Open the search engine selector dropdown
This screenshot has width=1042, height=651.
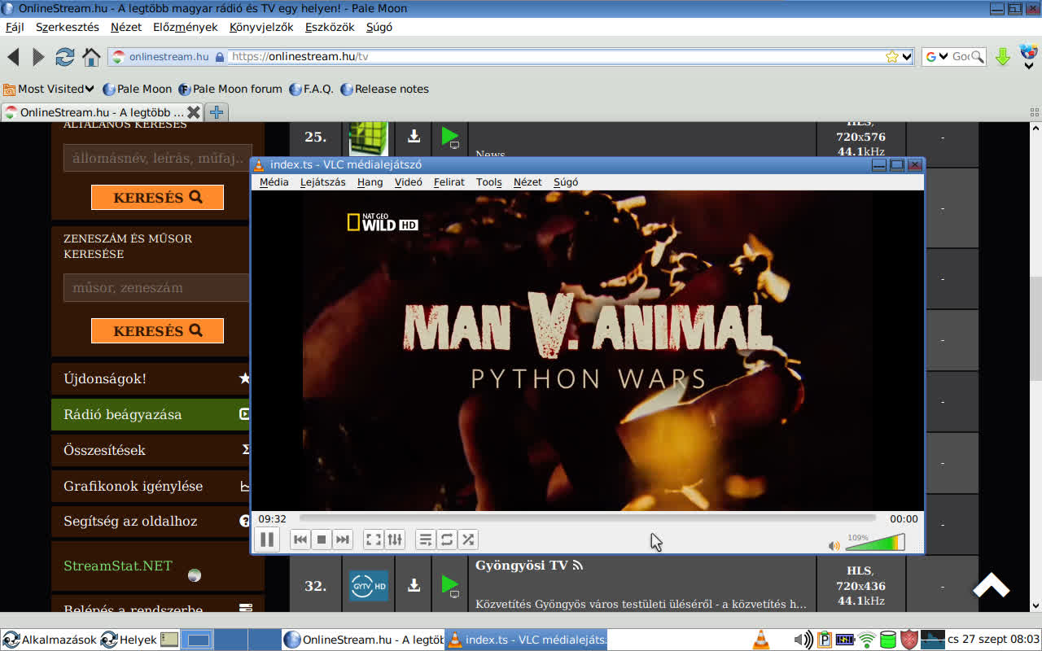(x=937, y=57)
